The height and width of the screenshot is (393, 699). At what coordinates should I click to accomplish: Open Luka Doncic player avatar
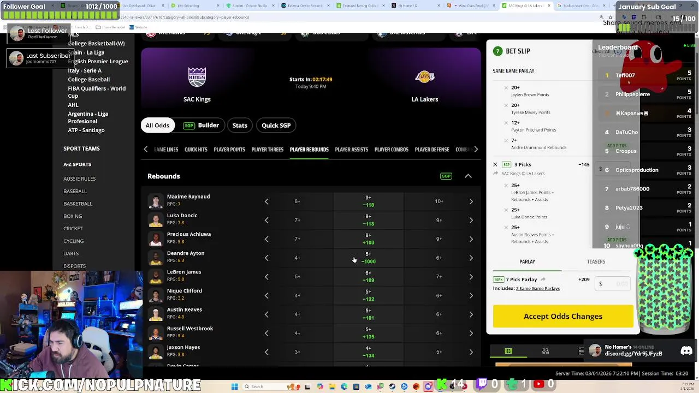coord(156,220)
